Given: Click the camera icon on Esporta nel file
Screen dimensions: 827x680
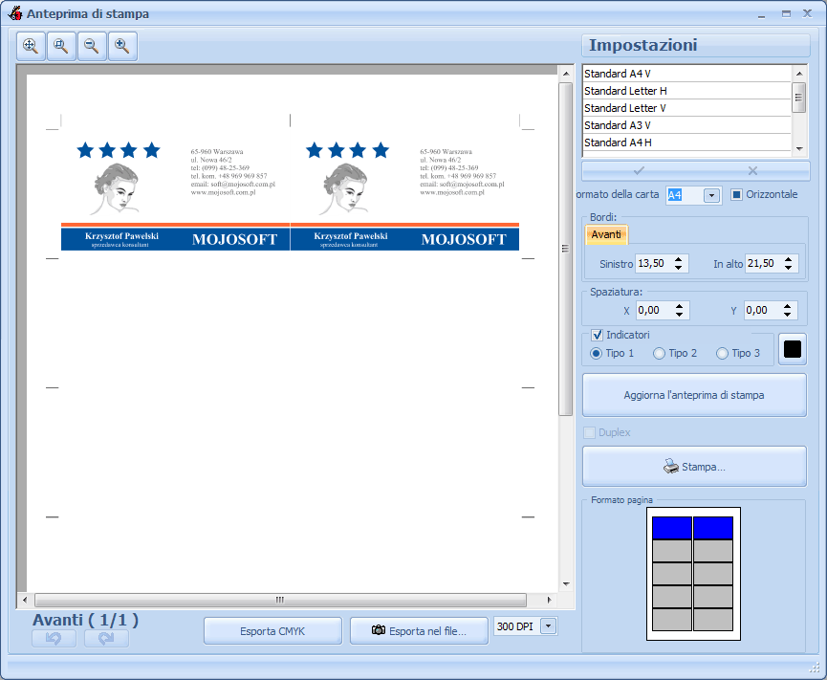Looking at the screenshot, I should coord(379,630).
